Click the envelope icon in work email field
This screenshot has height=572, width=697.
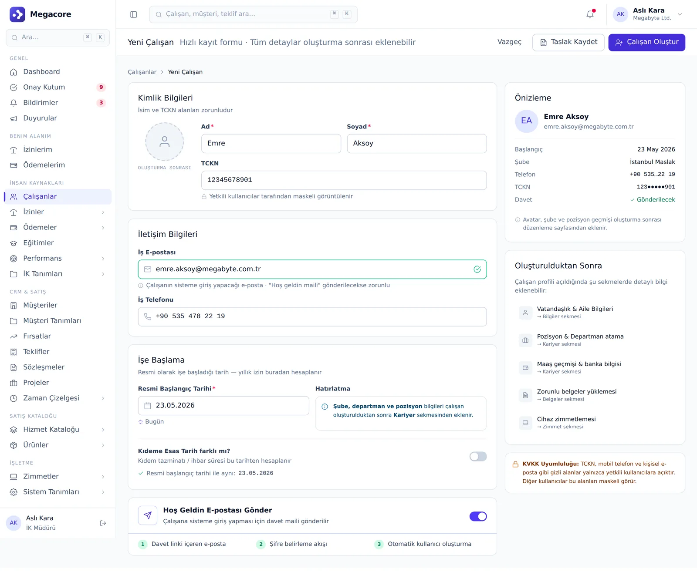click(148, 269)
